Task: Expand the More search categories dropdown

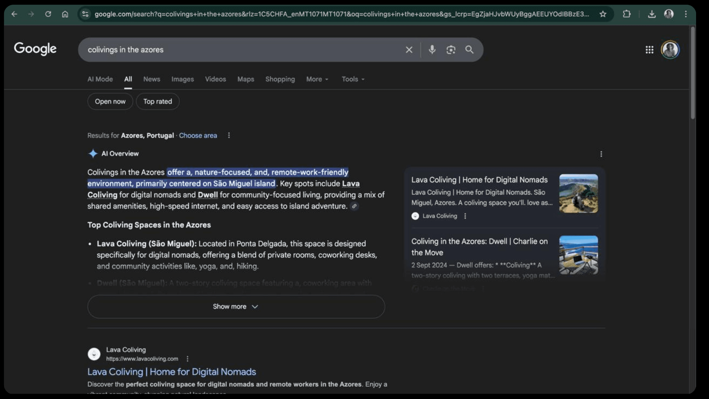Action: (x=317, y=79)
